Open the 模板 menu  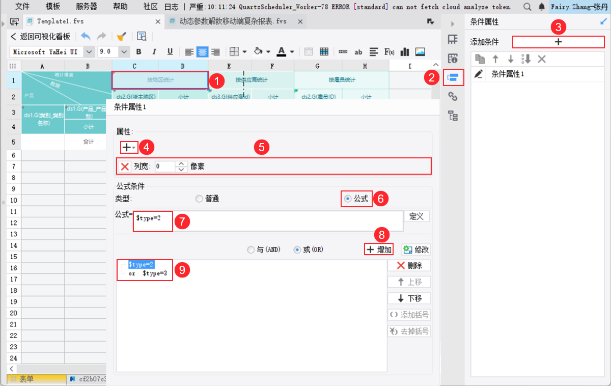tap(52, 7)
